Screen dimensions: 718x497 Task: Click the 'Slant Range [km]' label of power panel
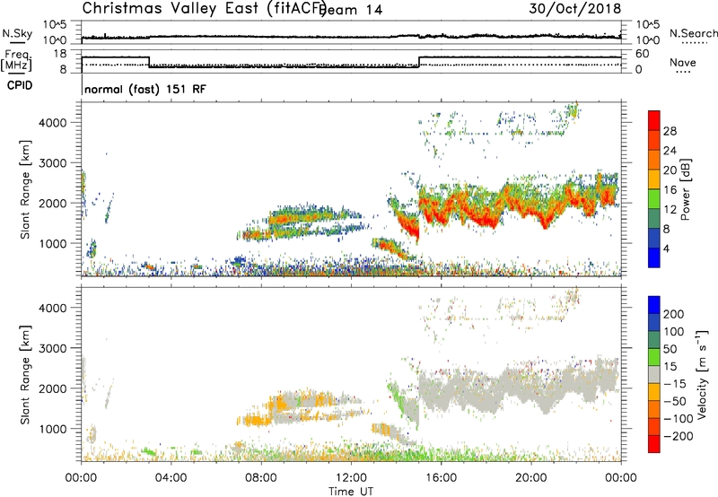click(x=25, y=189)
